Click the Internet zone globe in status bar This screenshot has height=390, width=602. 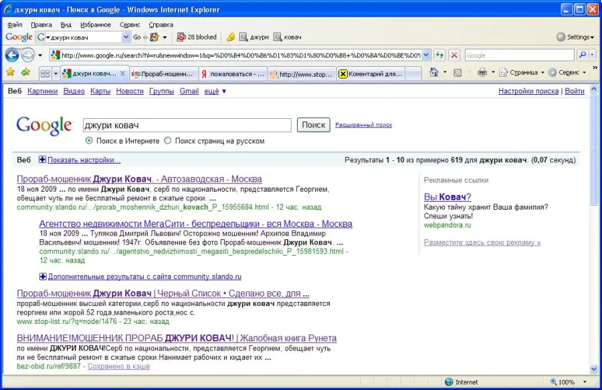(449, 382)
